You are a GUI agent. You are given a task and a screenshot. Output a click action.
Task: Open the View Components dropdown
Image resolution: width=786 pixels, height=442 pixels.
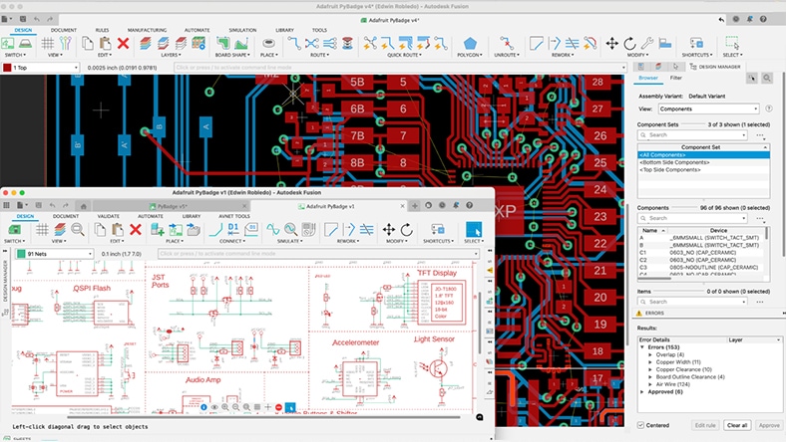click(709, 109)
